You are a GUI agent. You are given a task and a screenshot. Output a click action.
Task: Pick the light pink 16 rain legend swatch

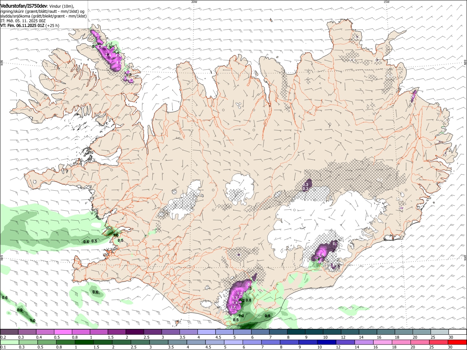pos(383,342)
